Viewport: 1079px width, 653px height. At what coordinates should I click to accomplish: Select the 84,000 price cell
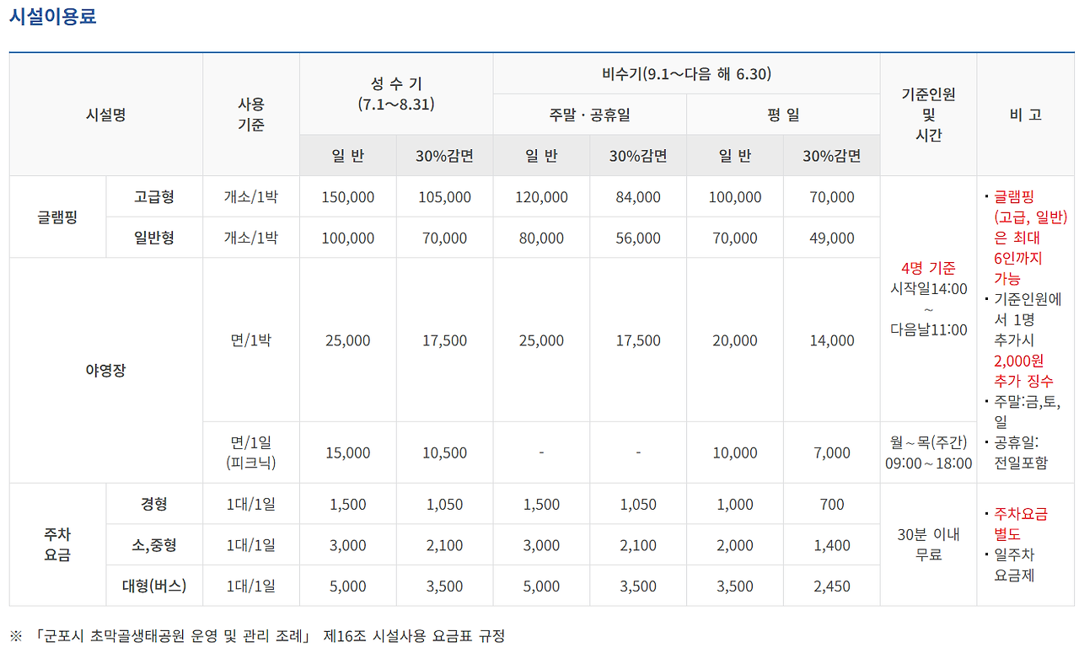[x=638, y=197]
